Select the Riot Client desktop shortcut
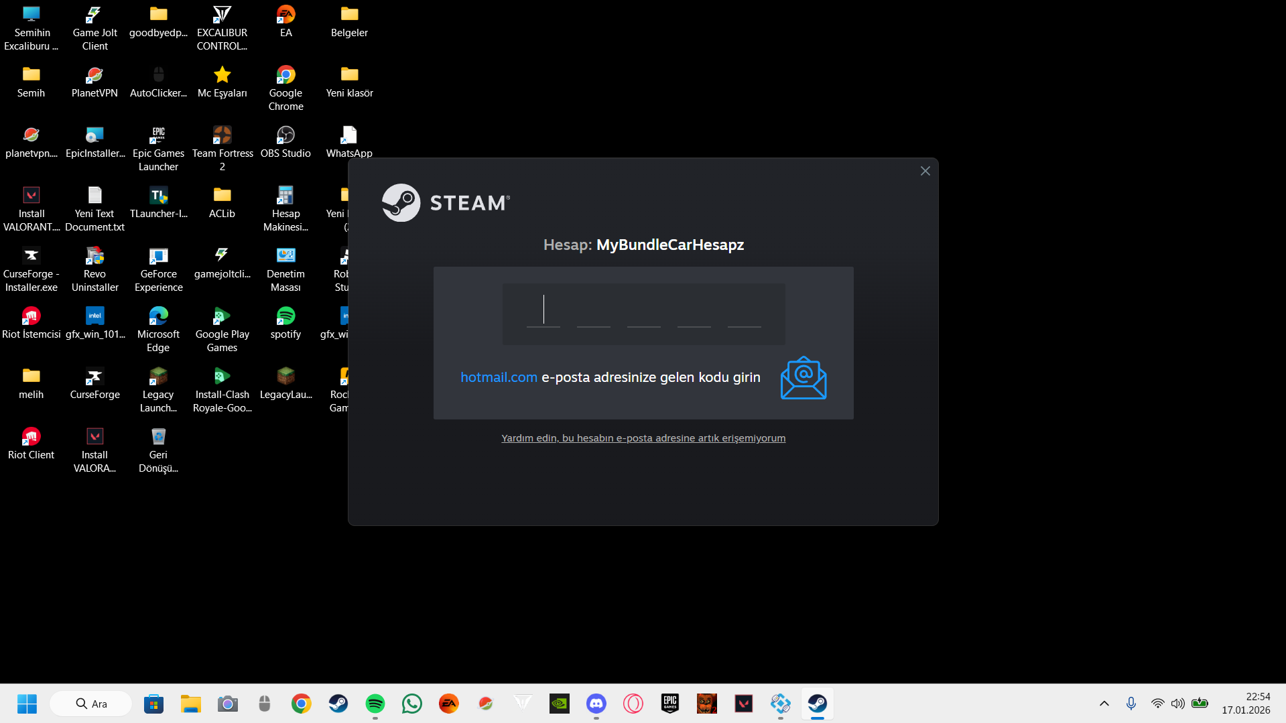This screenshot has height=723, width=1286. (x=31, y=444)
